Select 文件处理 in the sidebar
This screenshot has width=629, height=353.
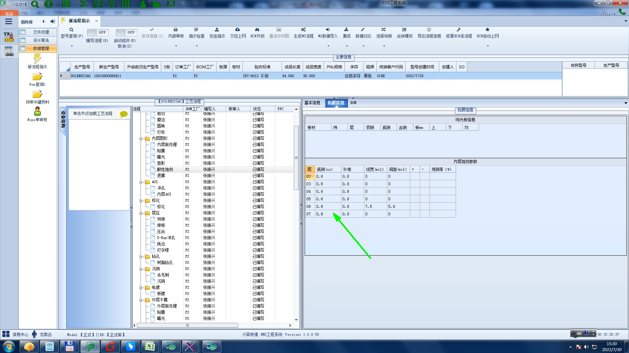[41, 32]
